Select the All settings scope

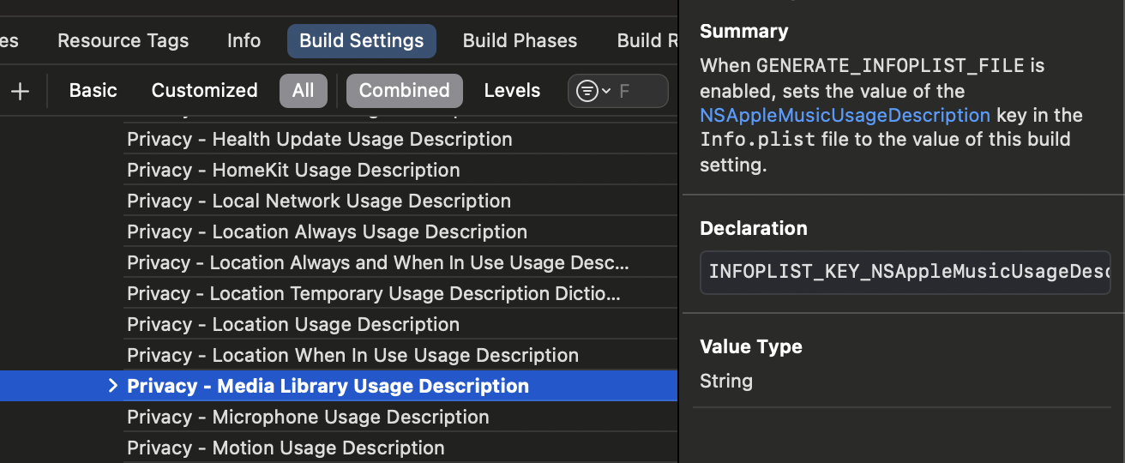coord(303,91)
